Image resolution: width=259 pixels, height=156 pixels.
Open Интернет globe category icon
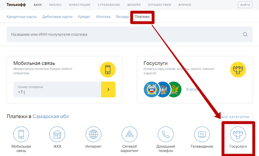coord(93,134)
